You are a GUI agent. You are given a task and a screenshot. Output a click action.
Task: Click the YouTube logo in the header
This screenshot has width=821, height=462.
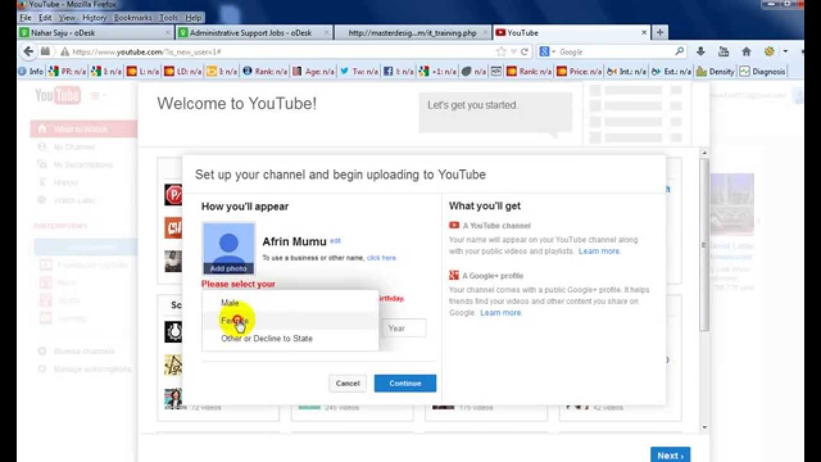tap(58, 96)
